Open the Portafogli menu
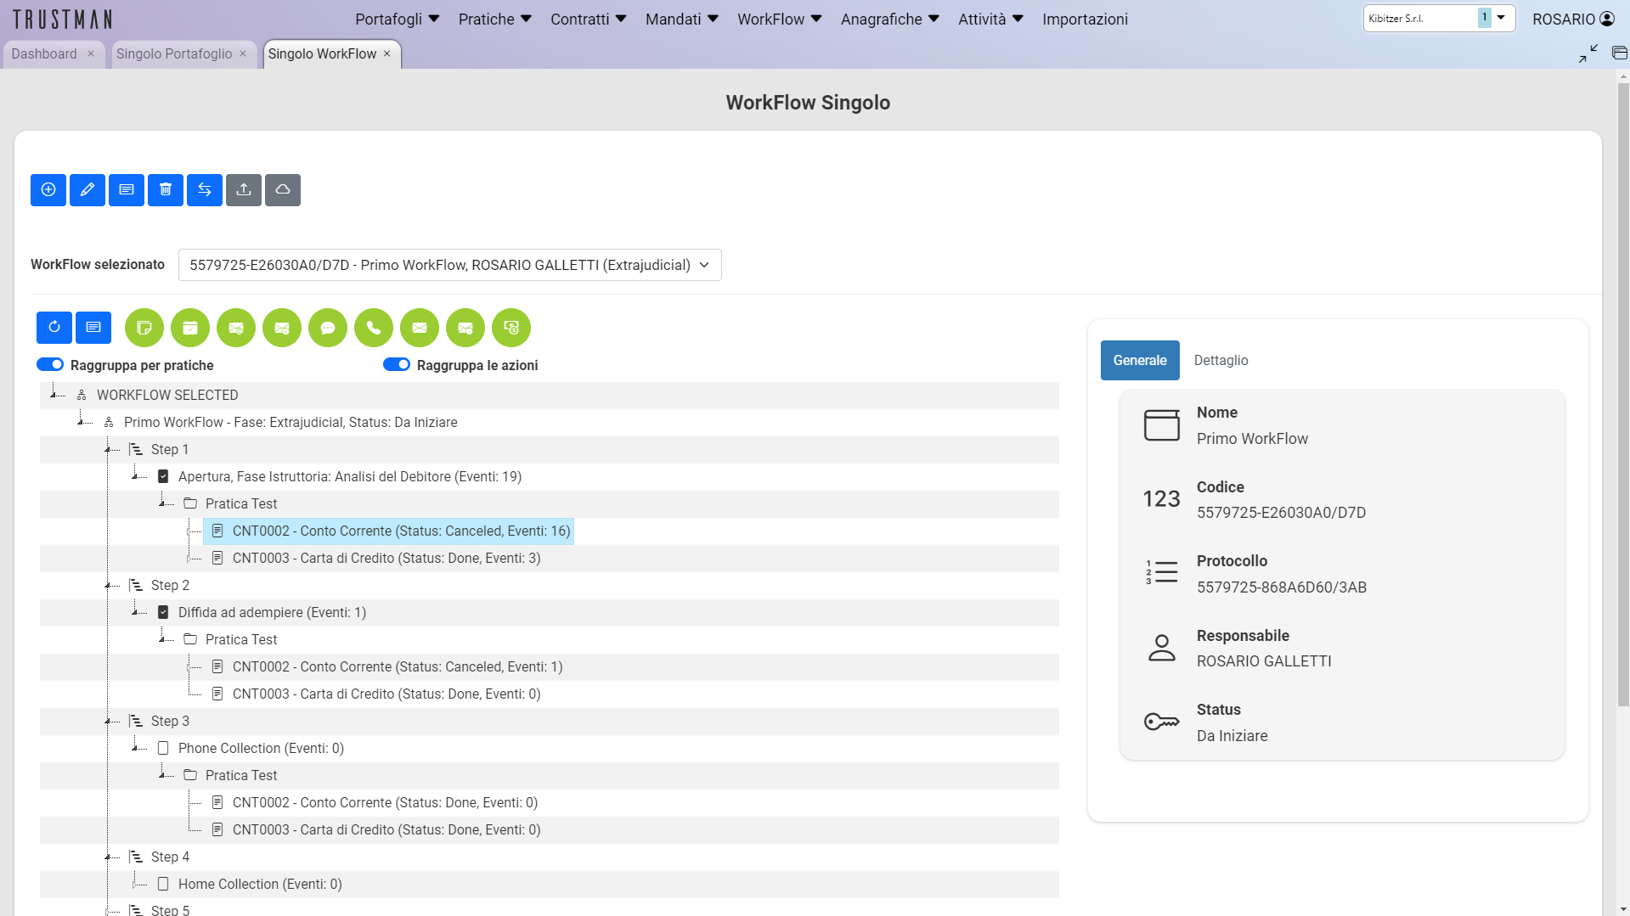1630x916 pixels. pos(398,19)
